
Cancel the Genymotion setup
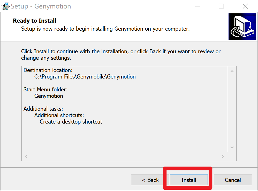(233, 180)
